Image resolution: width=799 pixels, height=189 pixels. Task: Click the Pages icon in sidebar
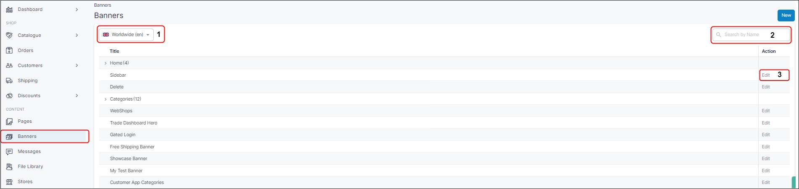tap(9, 122)
